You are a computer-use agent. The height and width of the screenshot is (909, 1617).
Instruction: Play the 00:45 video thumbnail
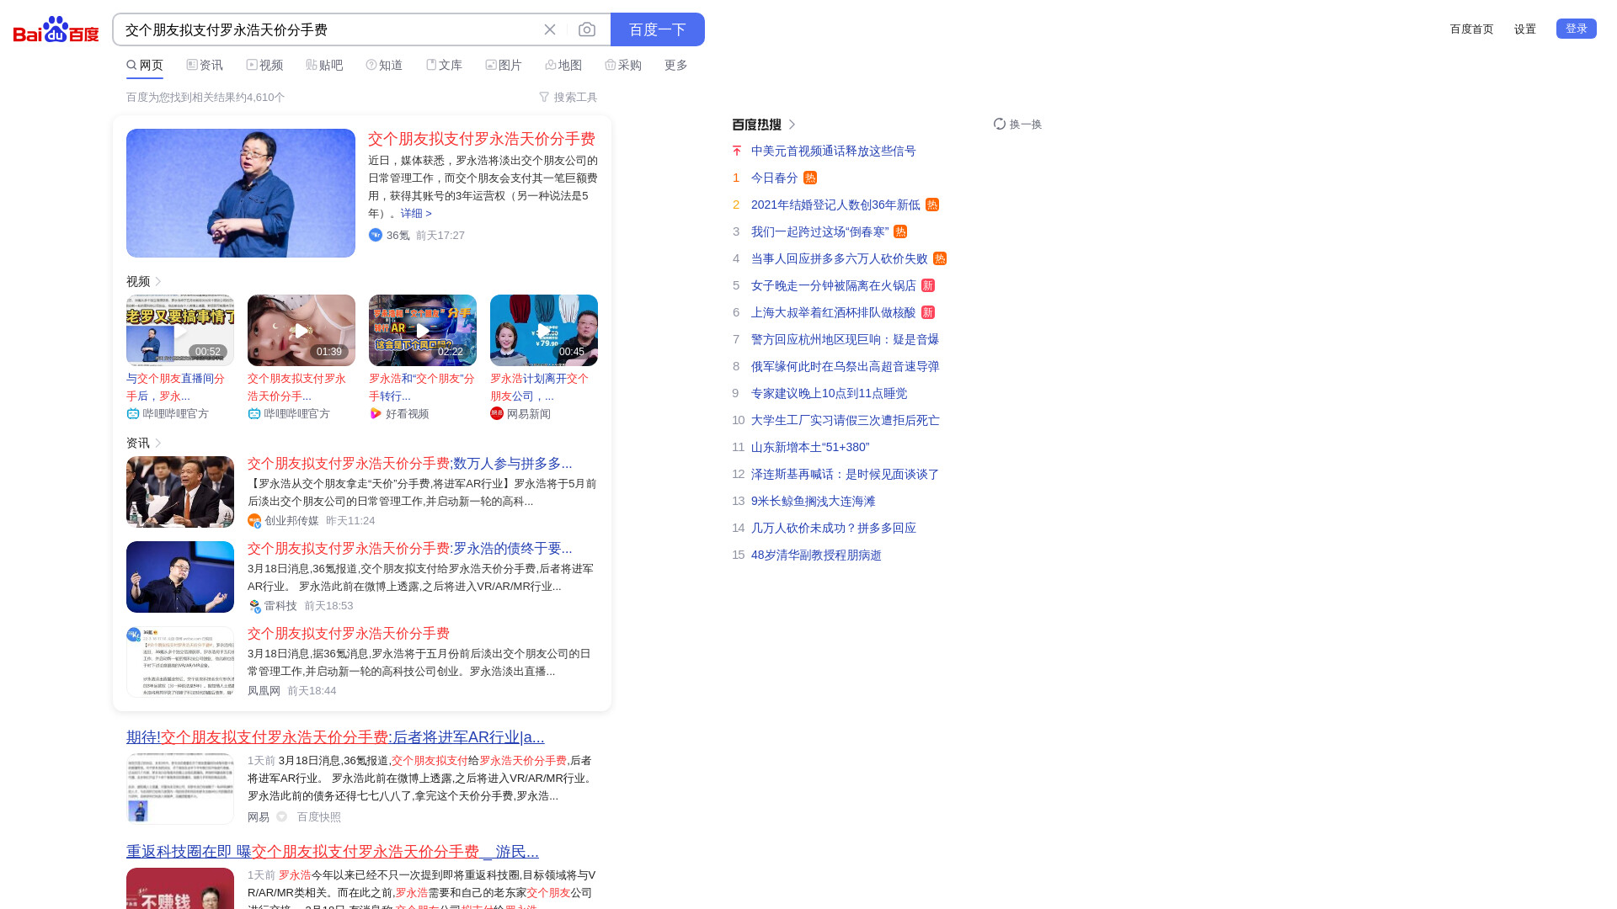tap(544, 330)
